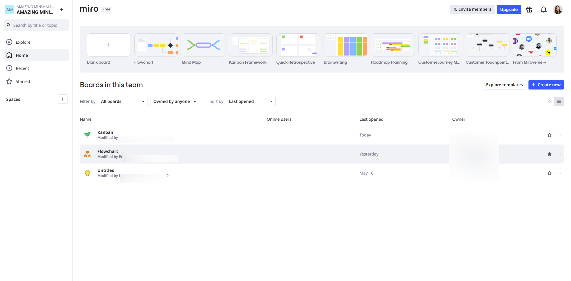Image resolution: width=571 pixels, height=281 pixels.
Task: Open the All boards filter dropdown
Action: pyautogui.click(x=123, y=101)
